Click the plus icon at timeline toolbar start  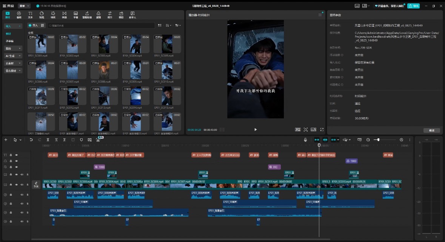click(x=6, y=140)
